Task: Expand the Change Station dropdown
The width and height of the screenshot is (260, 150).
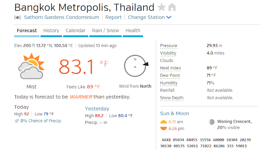Action: pyautogui.click(x=149, y=17)
